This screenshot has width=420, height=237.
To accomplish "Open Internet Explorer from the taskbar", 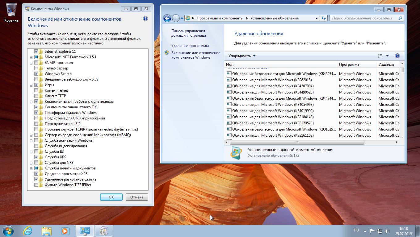I will click(x=27, y=231).
